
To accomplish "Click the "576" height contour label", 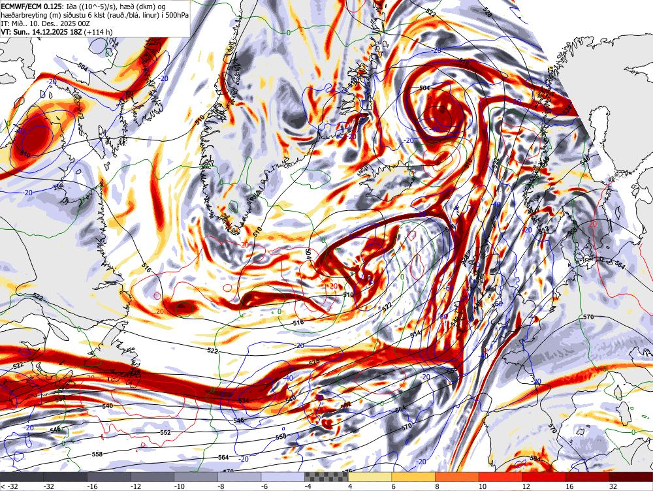I will click(347, 471).
